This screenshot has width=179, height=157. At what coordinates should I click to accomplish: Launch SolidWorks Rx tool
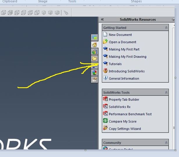tap(120, 107)
